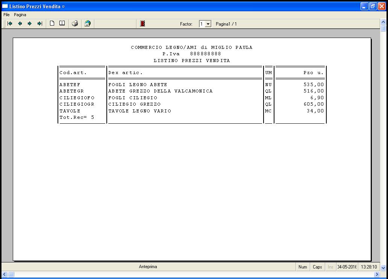Click the COMMERCIO LEGNO/AMI company heading
This screenshot has height=279, width=388.
(x=191, y=47)
